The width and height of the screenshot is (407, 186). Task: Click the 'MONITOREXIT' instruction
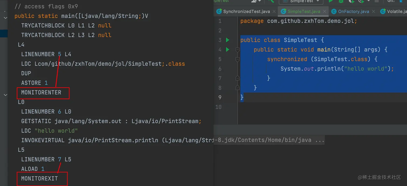[40, 178]
